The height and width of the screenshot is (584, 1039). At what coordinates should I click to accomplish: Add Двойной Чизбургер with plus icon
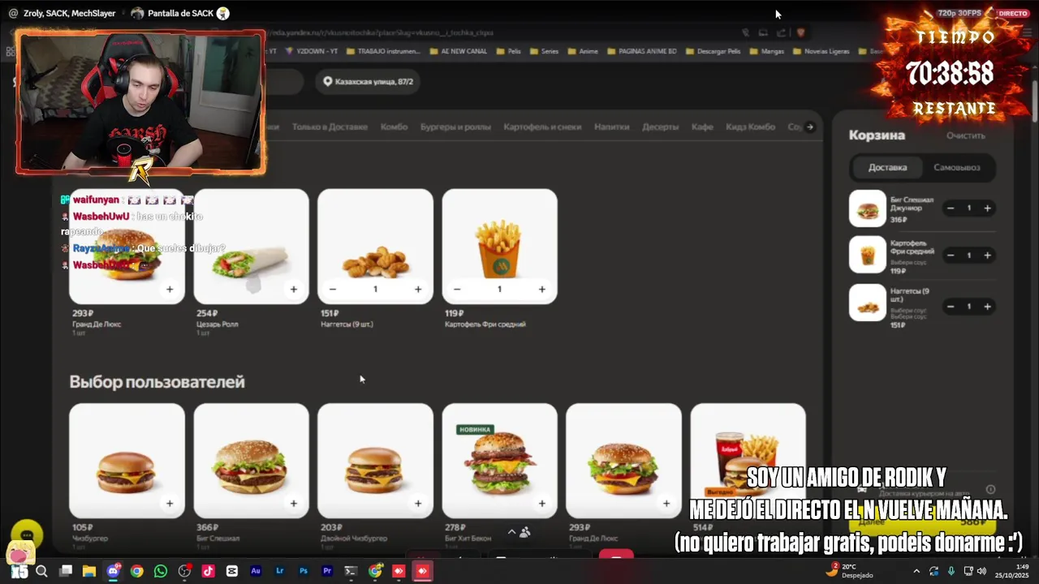tap(418, 503)
